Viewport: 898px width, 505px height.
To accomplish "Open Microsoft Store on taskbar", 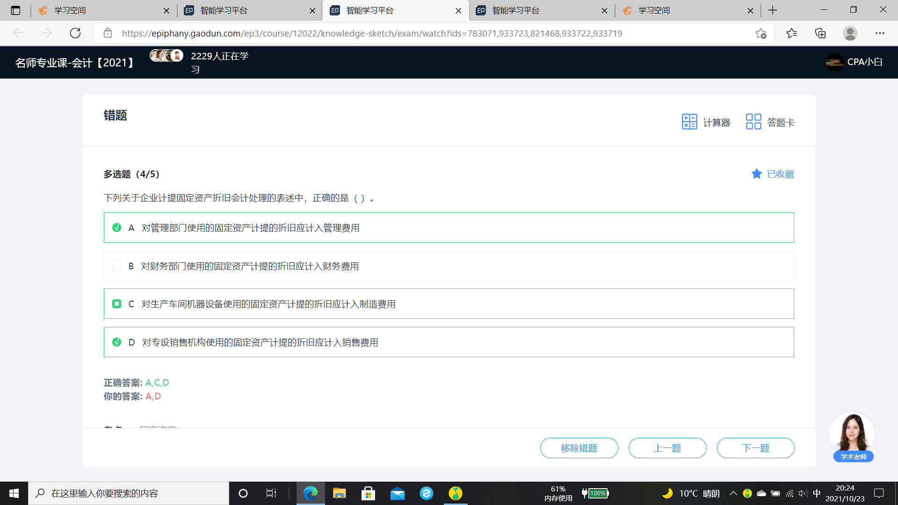I will pos(369,493).
